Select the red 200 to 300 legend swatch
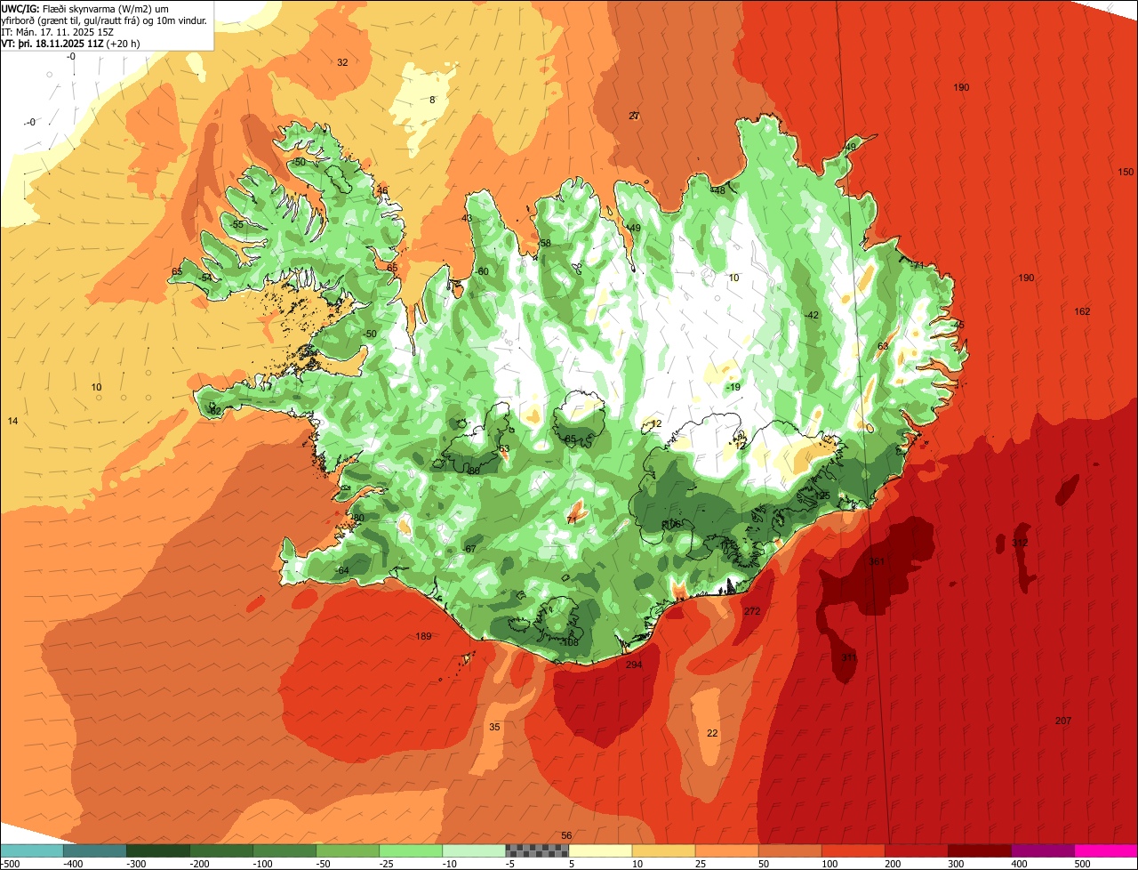The height and width of the screenshot is (870, 1138). 916,850
